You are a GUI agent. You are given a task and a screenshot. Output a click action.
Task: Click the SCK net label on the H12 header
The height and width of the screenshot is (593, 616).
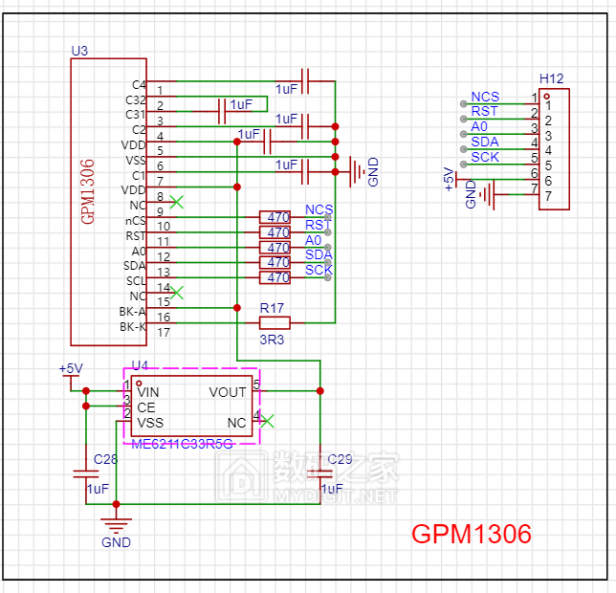point(485,157)
